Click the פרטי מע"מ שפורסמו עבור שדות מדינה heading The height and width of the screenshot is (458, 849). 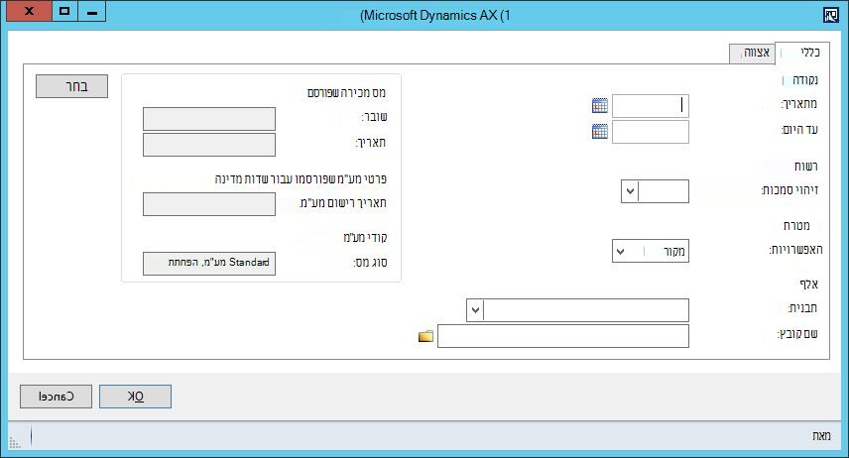pyautogui.click(x=301, y=179)
